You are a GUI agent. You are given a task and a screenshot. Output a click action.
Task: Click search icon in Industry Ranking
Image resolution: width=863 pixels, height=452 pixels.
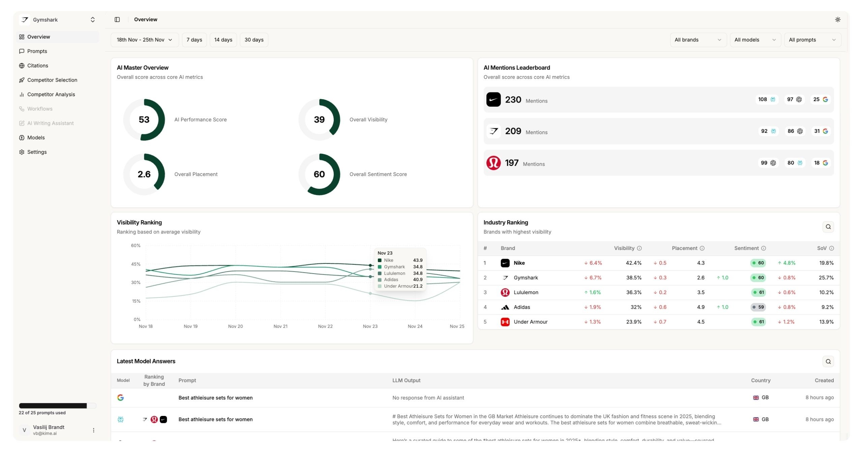pyautogui.click(x=828, y=227)
